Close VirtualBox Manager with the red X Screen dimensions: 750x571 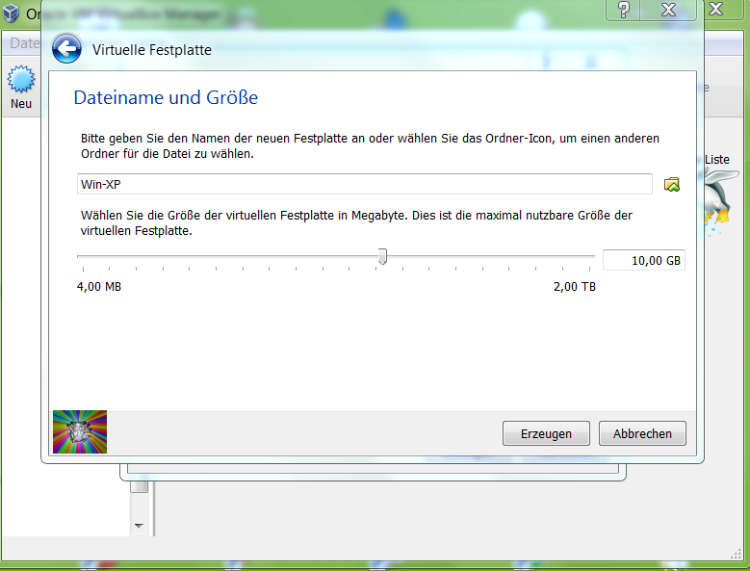(717, 9)
